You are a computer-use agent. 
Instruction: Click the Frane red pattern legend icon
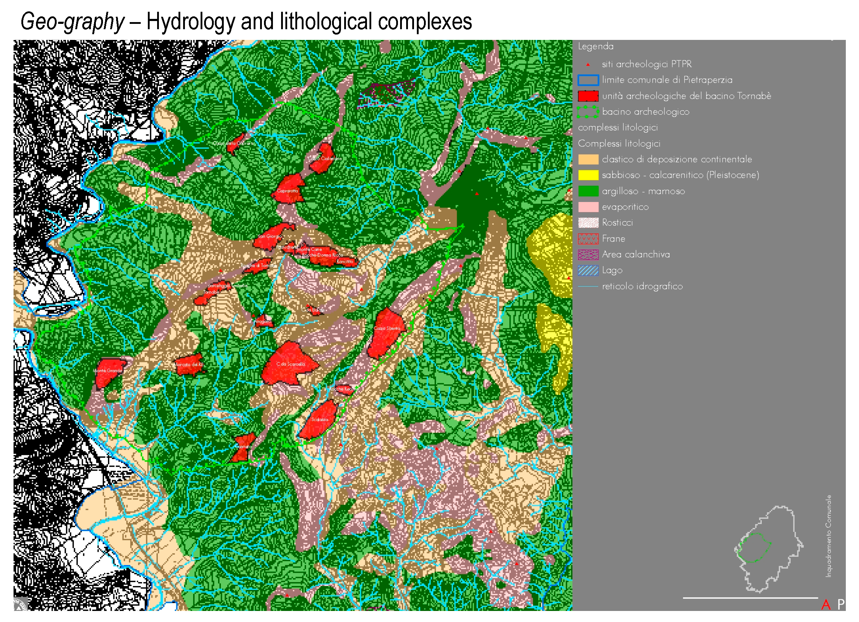click(x=588, y=239)
